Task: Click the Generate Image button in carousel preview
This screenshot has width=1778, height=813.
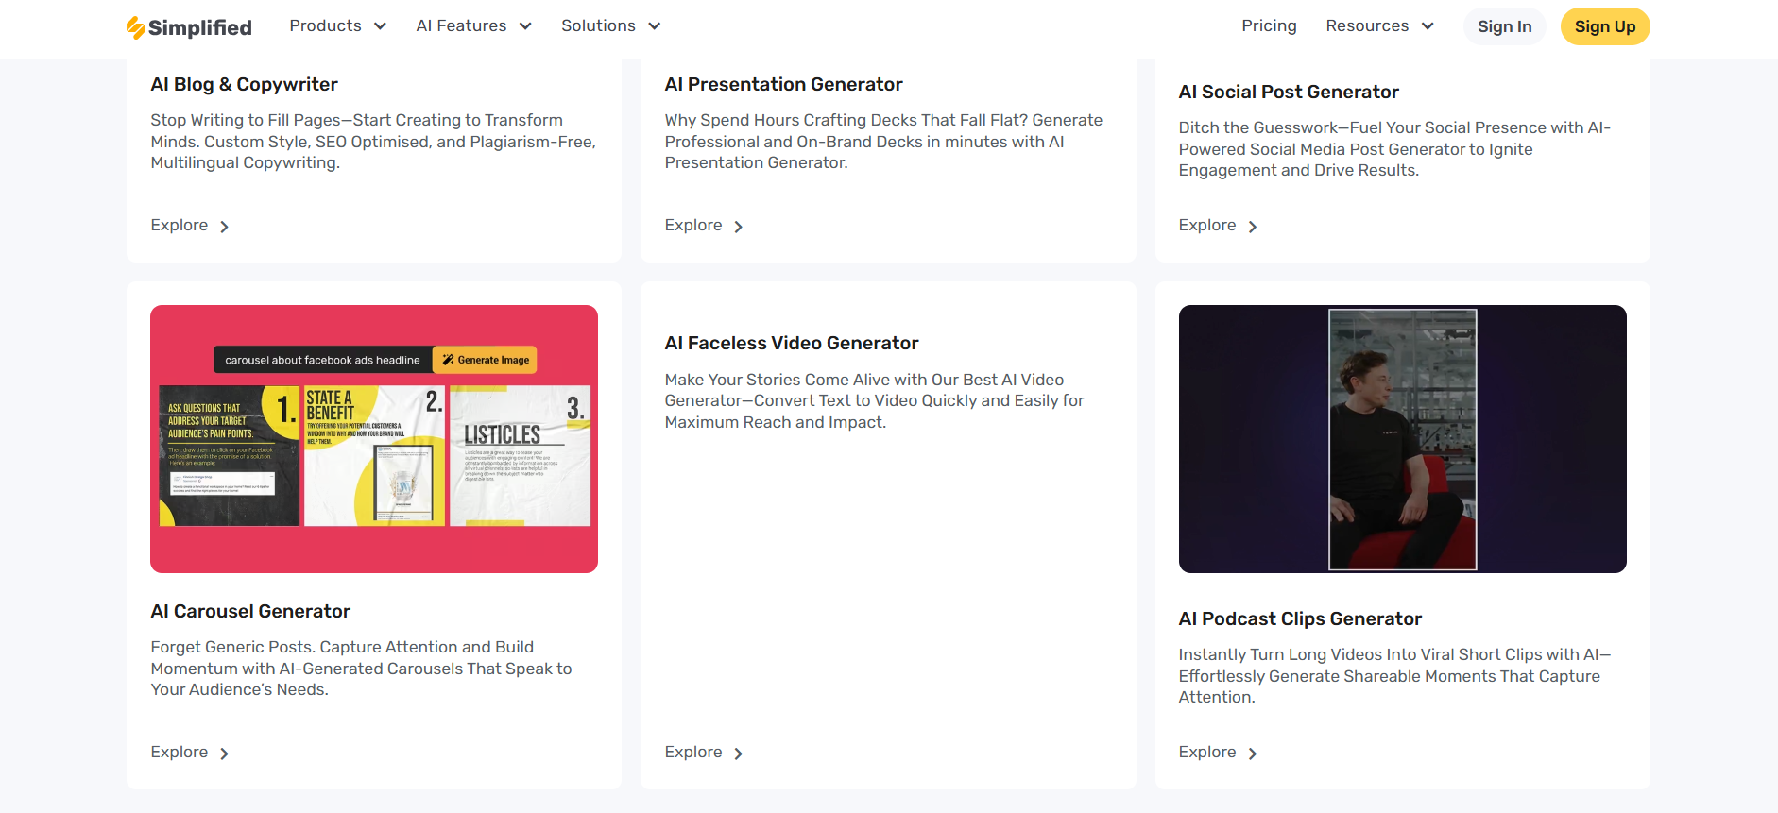Action: click(x=486, y=360)
